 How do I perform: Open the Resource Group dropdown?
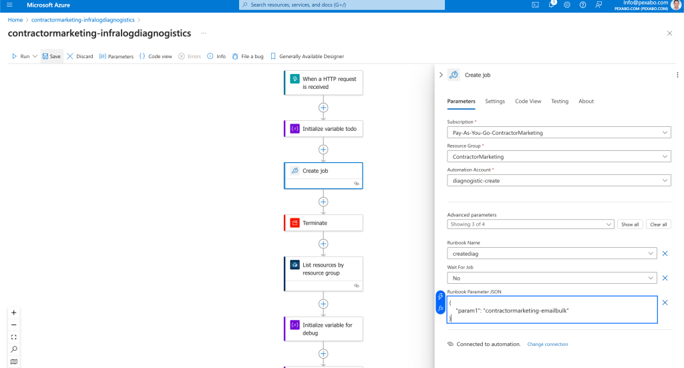coord(559,156)
